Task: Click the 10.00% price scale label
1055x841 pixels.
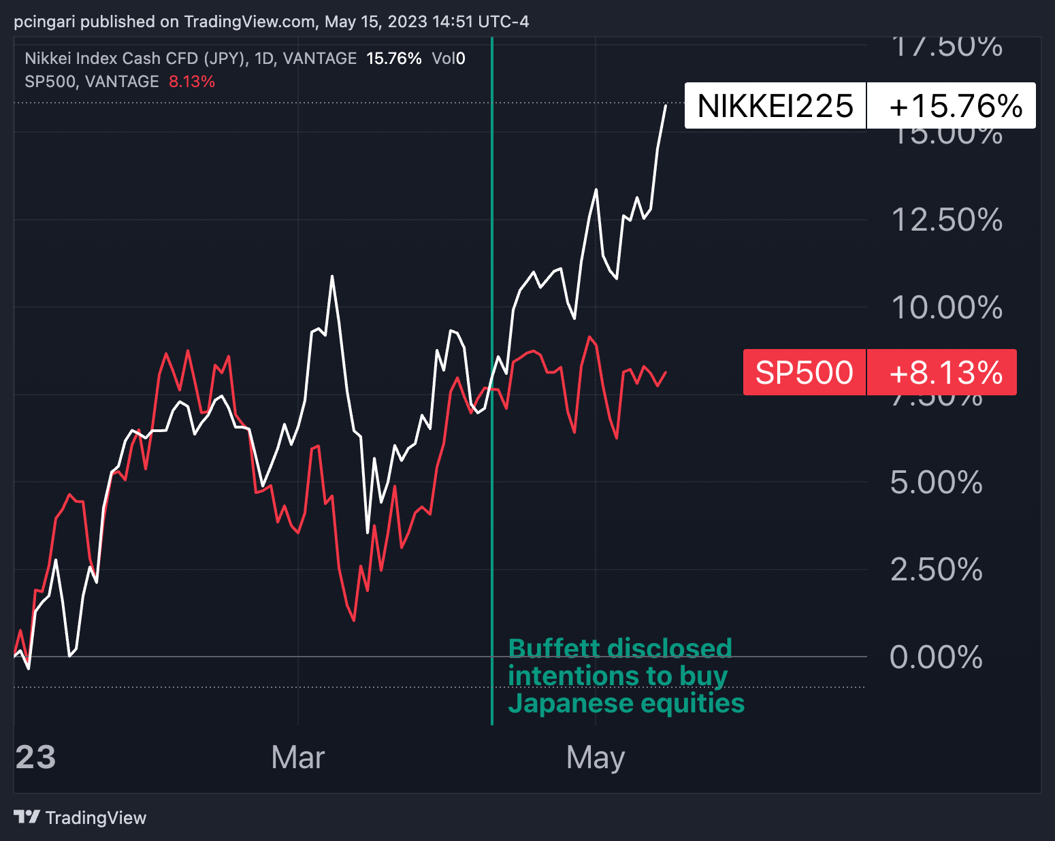Action: [x=947, y=307]
